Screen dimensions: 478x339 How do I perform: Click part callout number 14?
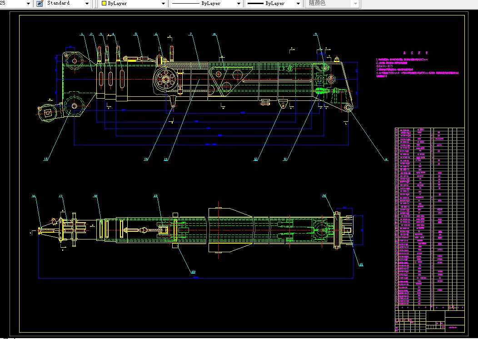tap(146, 159)
